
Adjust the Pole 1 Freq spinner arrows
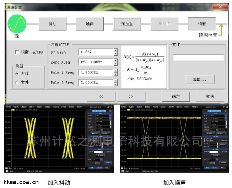pyautogui.click(x=115, y=72)
